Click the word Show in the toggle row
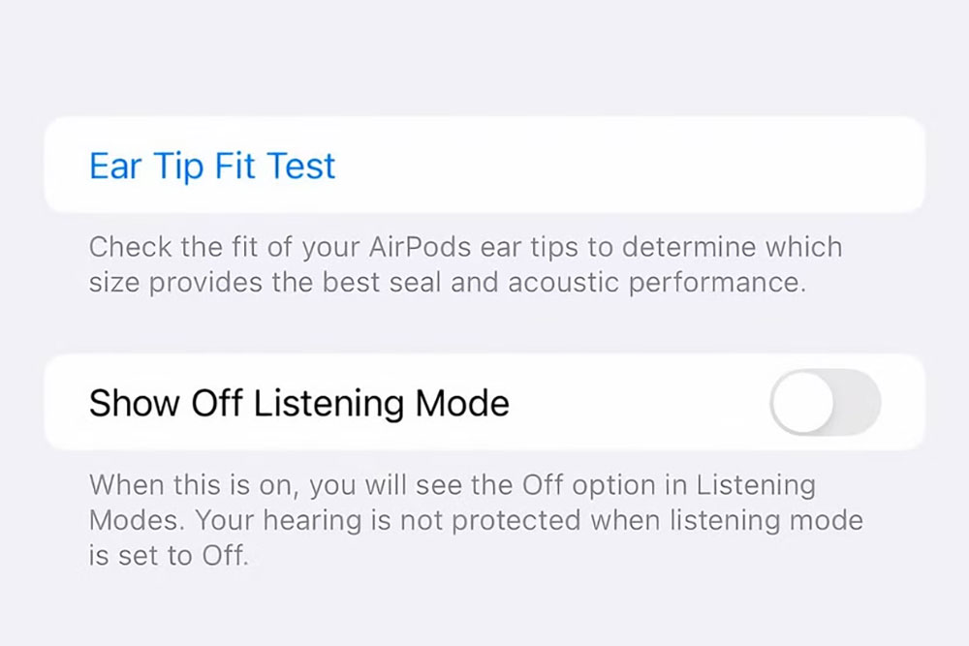The width and height of the screenshot is (969, 646). click(135, 403)
